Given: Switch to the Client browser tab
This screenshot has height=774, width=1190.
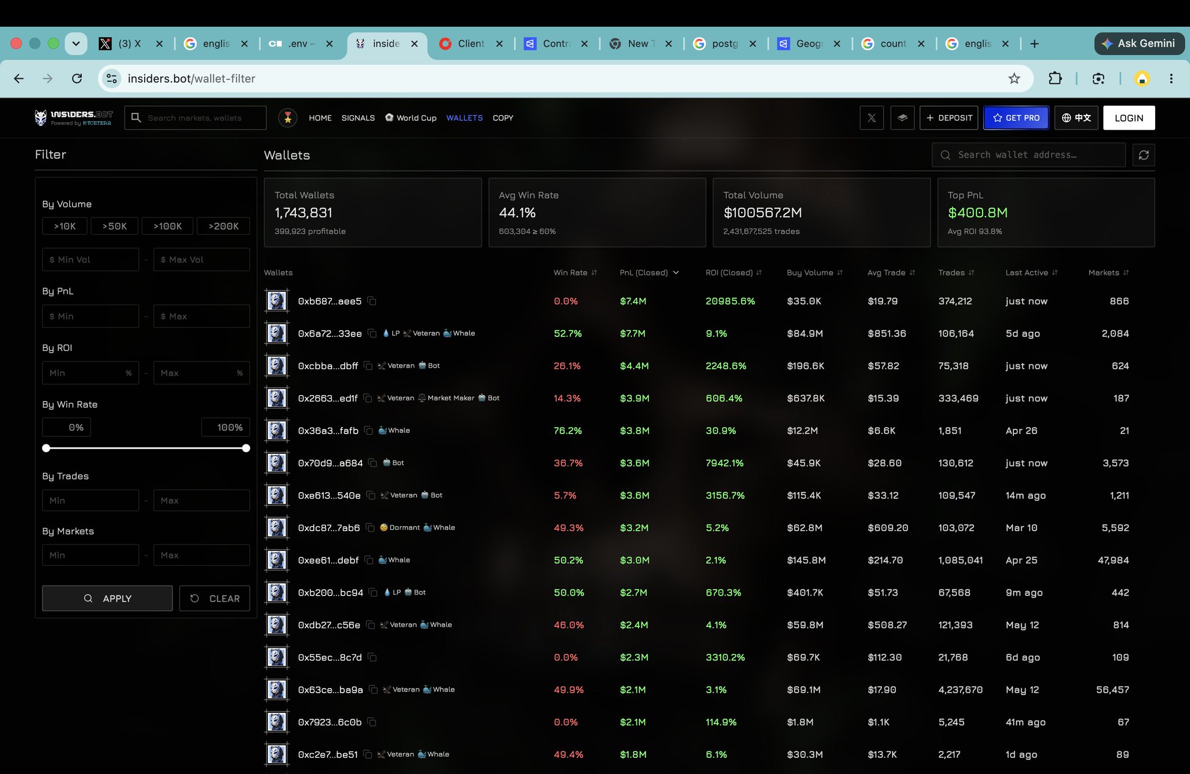Looking at the screenshot, I should pos(471,44).
